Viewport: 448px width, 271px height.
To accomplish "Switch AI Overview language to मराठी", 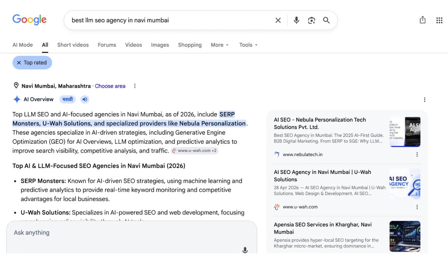I will click(x=68, y=99).
